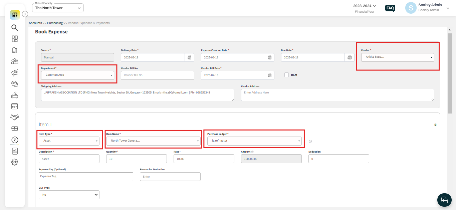Screen dimensions: 456x210
Task: Click the search icon in sidebar
Action: point(14,27)
